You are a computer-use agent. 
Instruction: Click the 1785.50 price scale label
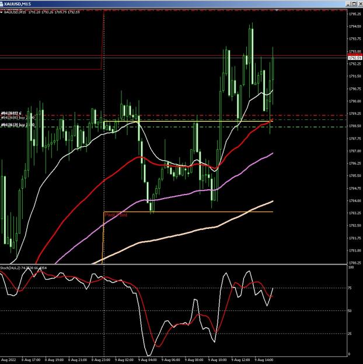click(x=355, y=176)
